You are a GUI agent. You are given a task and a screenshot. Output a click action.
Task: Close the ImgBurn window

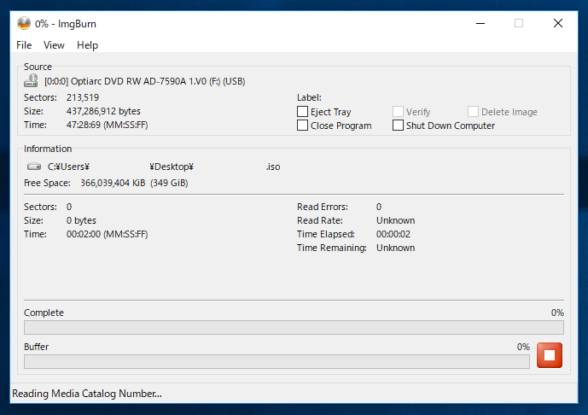tap(558, 23)
